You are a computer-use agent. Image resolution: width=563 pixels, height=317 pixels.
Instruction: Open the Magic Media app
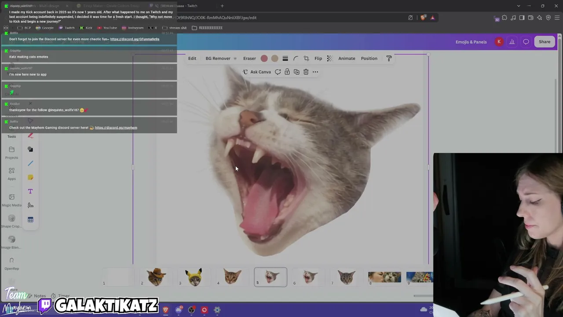[11, 200]
